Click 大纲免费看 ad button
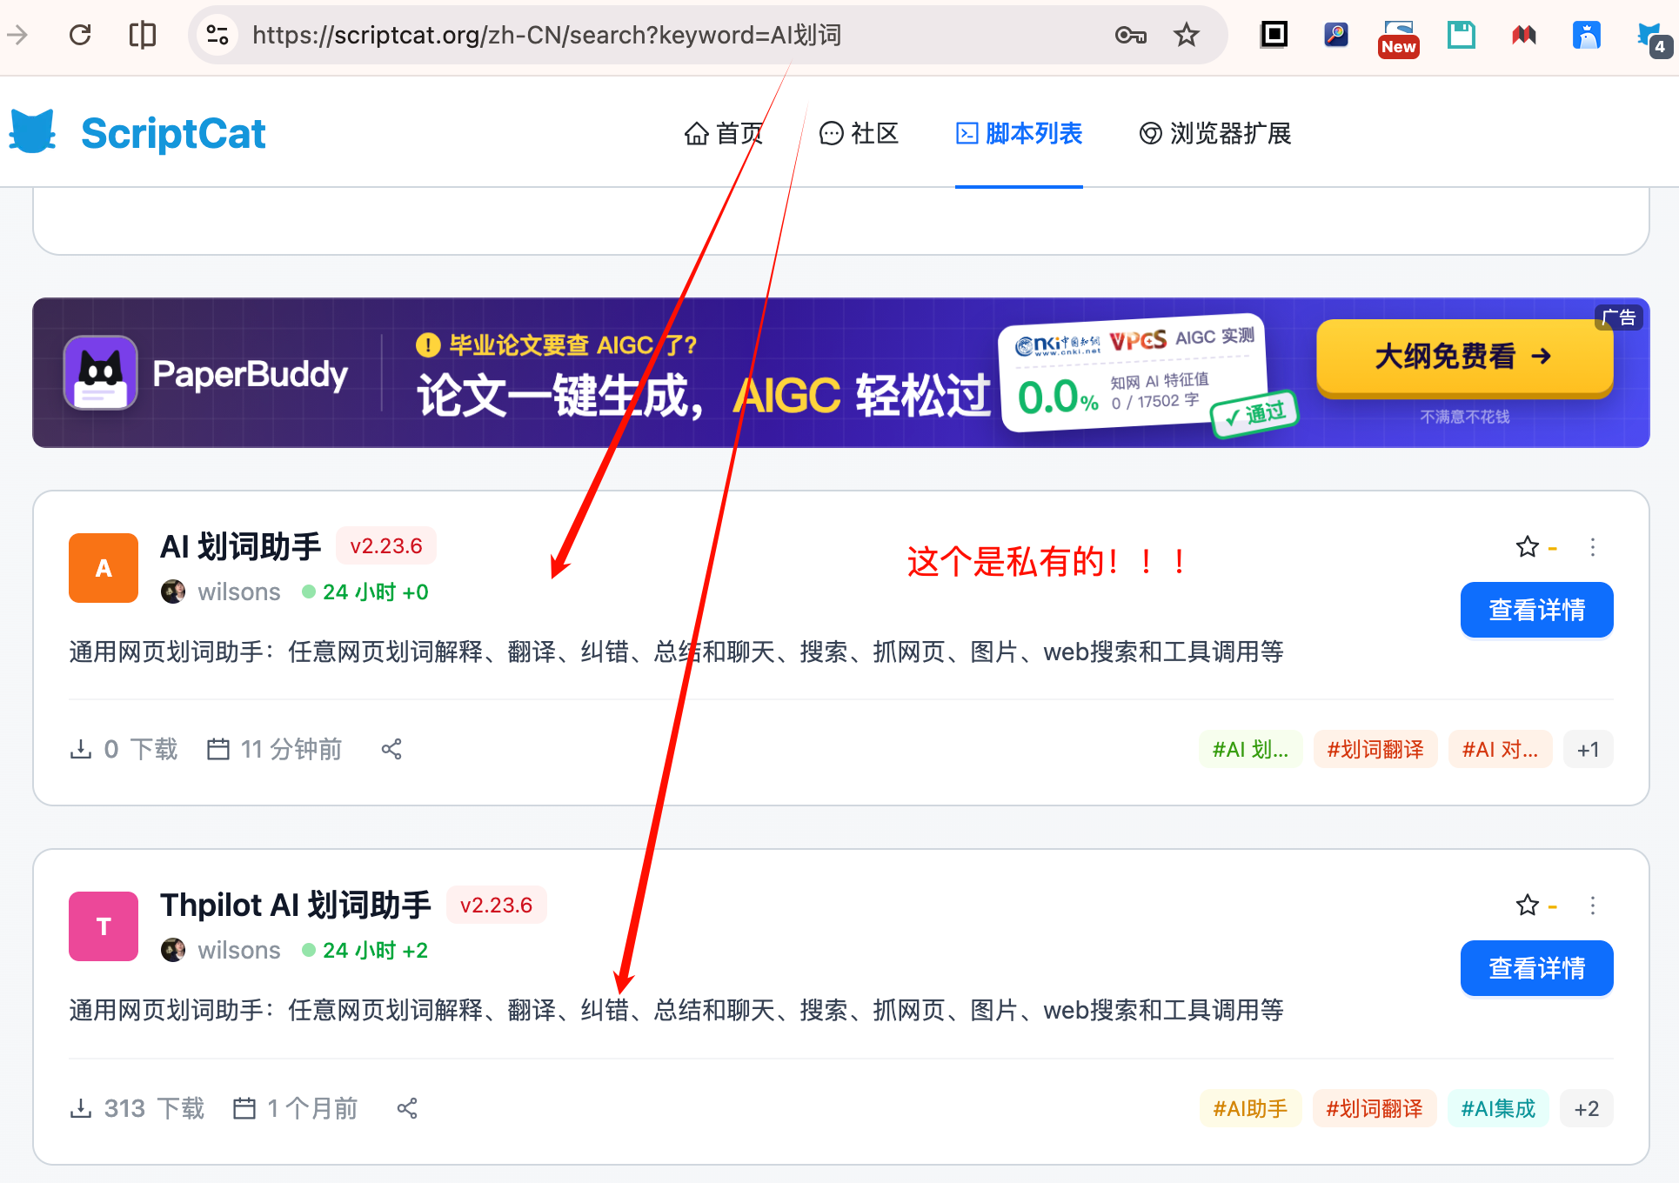This screenshot has height=1183, width=1679. [1464, 358]
